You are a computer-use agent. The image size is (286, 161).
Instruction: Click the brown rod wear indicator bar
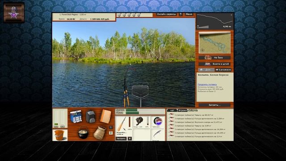[x=130, y=122]
